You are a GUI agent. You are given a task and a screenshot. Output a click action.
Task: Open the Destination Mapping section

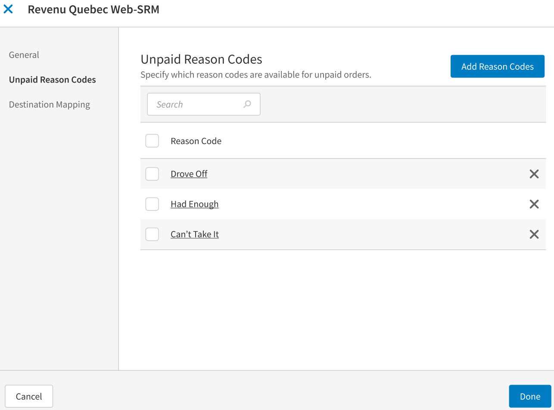click(x=50, y=105)
